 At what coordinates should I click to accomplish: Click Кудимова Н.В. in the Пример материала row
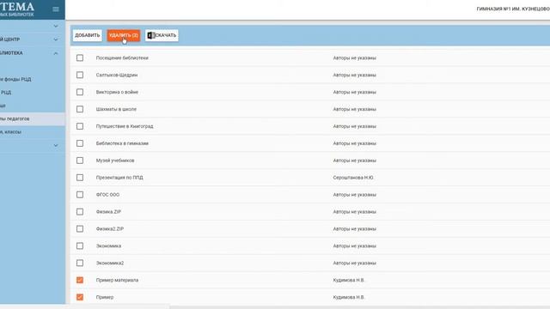pos(349,280)
